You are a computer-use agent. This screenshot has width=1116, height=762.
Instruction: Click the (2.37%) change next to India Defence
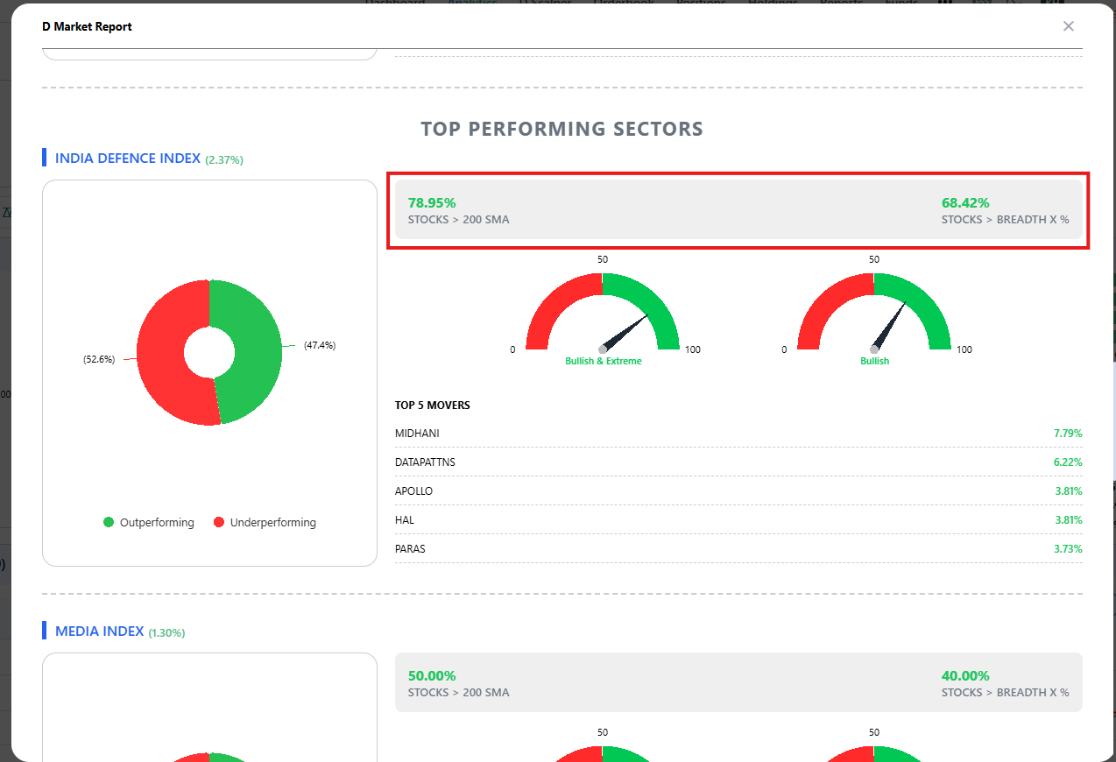(224, 159)
